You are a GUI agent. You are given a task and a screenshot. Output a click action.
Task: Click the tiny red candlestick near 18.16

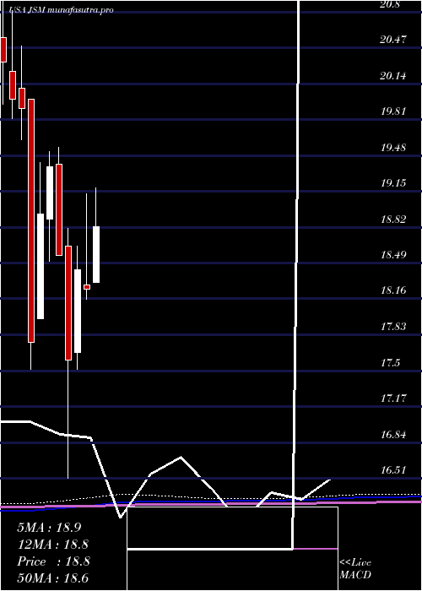tap(87, 287)
